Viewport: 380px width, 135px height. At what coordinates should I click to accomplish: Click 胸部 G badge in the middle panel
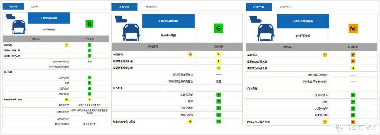click(x=218, y=101)
